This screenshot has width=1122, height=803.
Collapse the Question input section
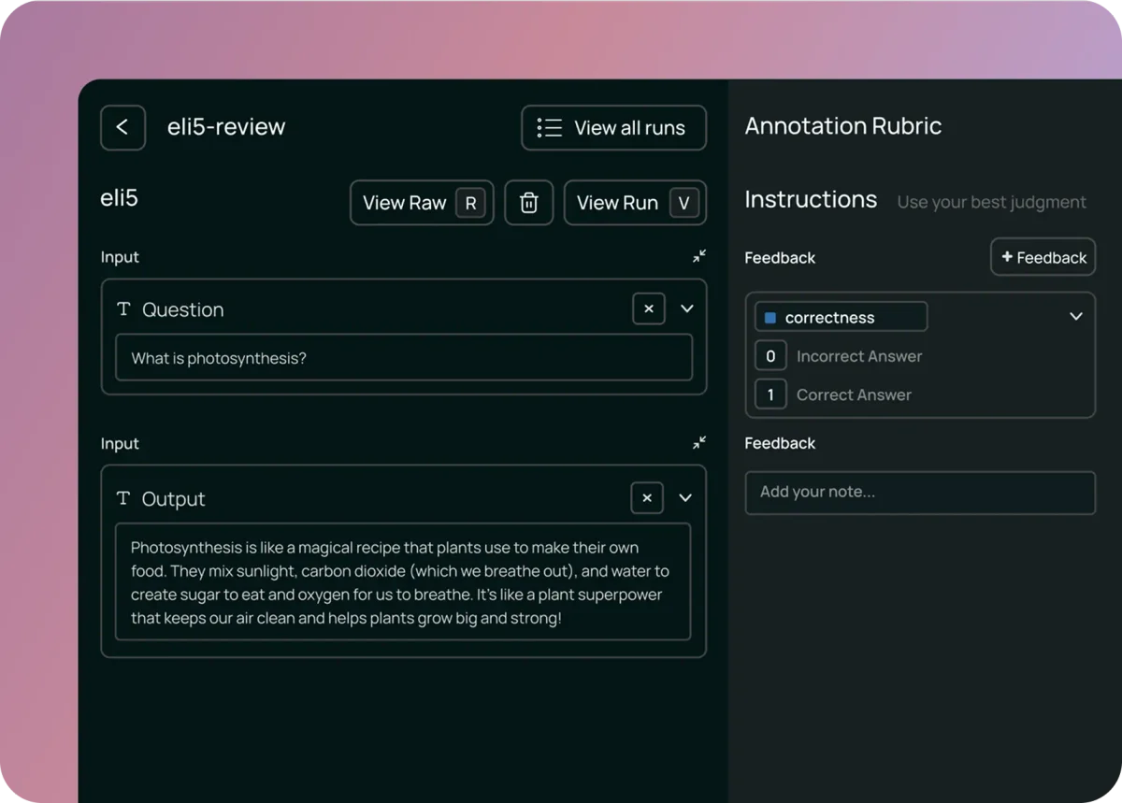698,256
